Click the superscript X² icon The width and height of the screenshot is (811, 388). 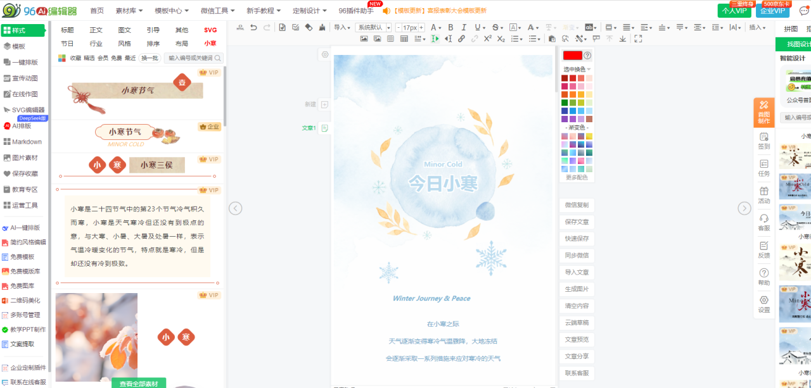(487, 39)
